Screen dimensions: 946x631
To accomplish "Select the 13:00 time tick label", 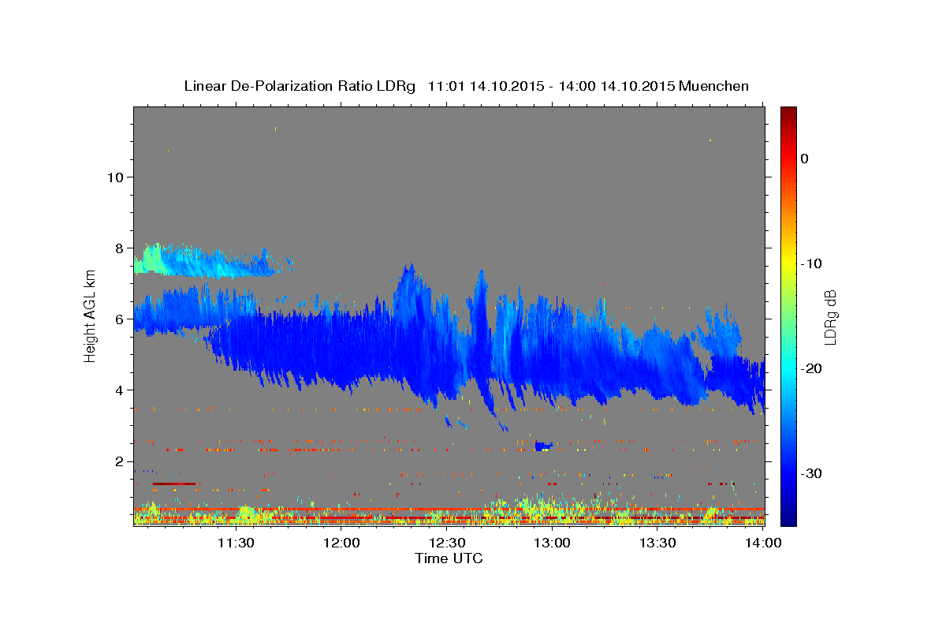I will coord(552,543).
